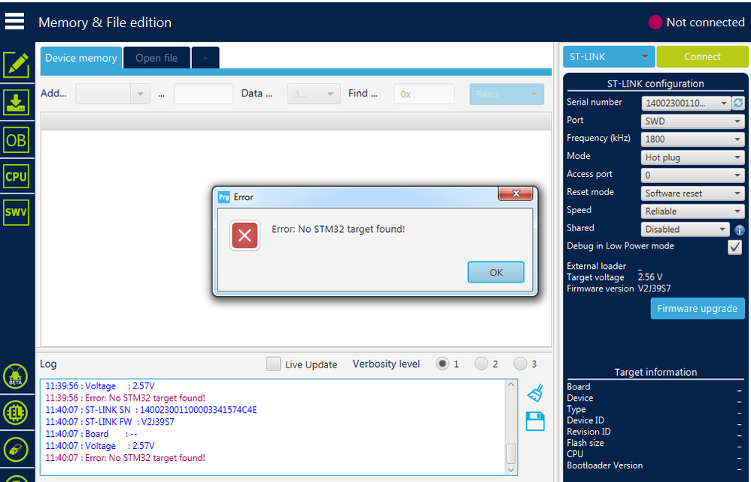
Task: Open the hamburger main menu
Action: [x=14, y=22]
